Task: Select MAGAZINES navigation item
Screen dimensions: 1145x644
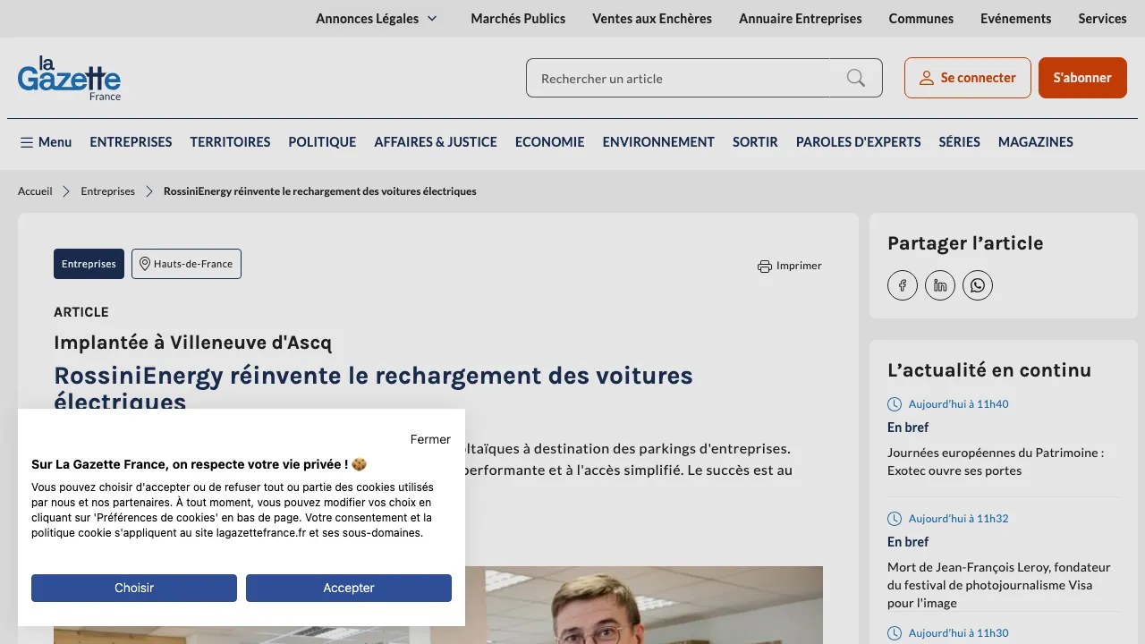Action: [x=1036, y=142]
